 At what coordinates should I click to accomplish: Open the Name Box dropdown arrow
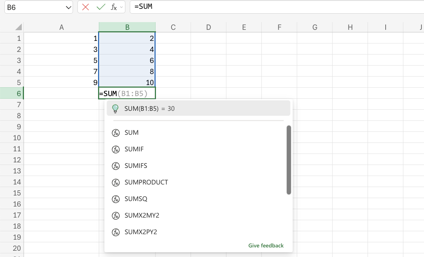pyautogui.click(x=67, y=7)
